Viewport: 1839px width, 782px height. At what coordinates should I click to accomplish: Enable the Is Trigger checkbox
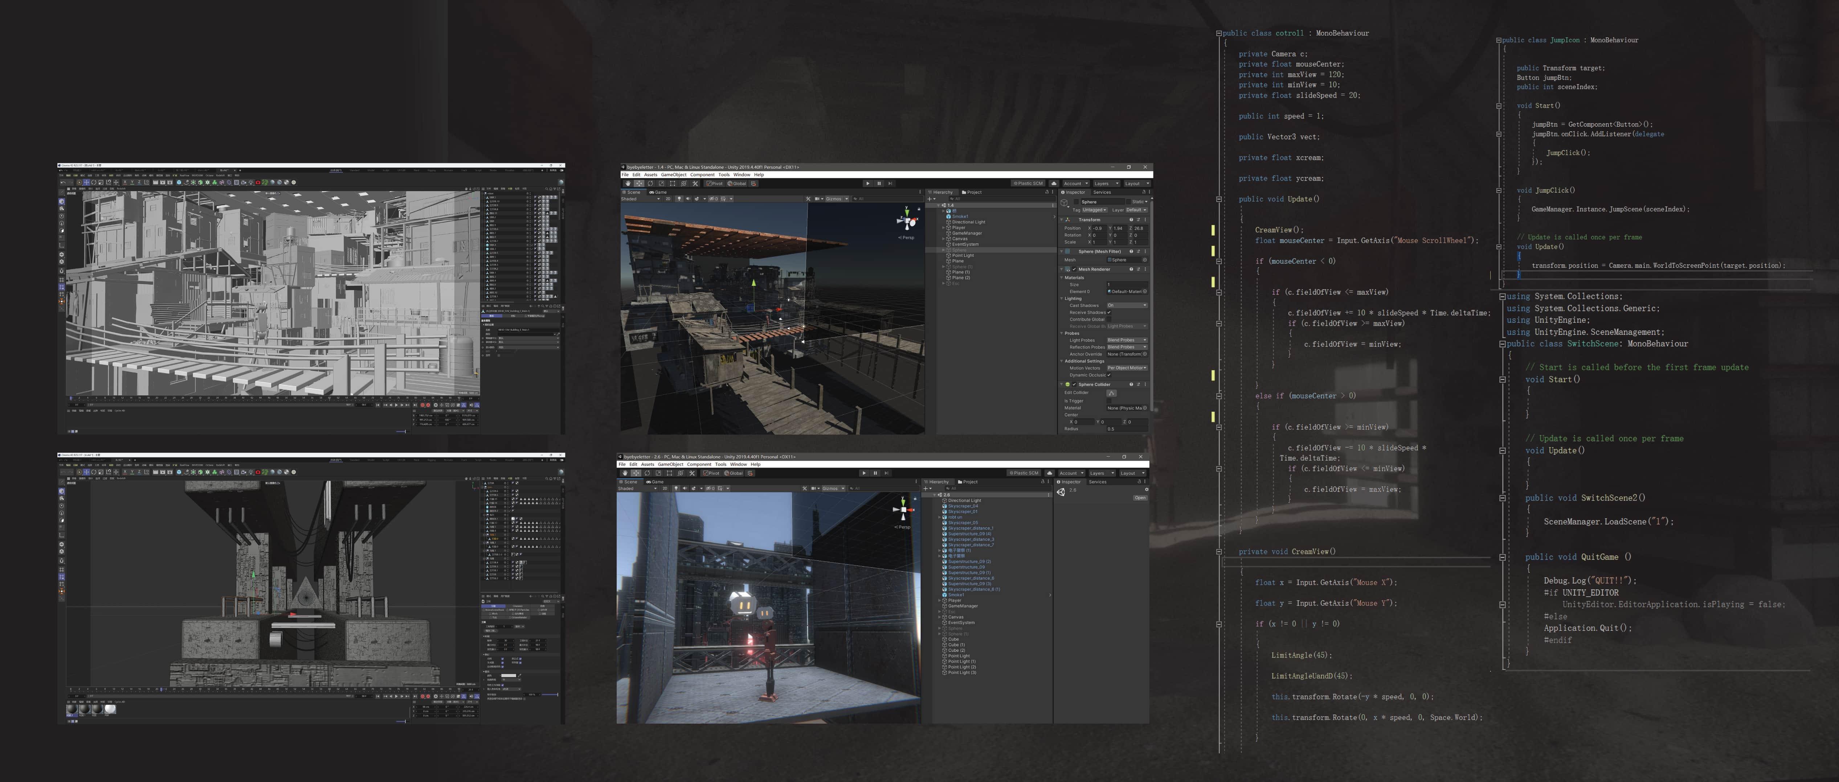pos(1109,401)
